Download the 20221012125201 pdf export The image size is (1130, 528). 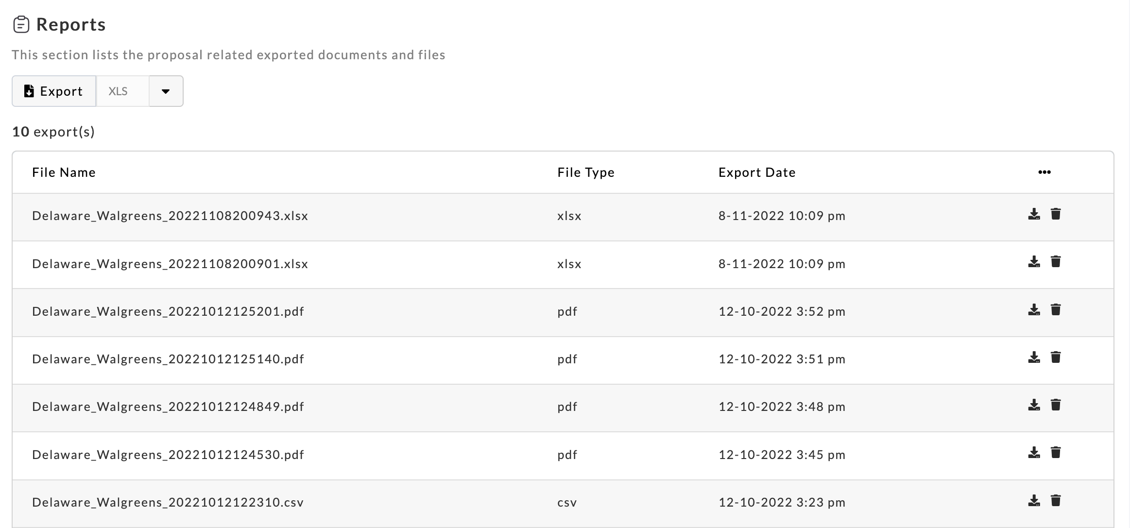coord(1034,310)
